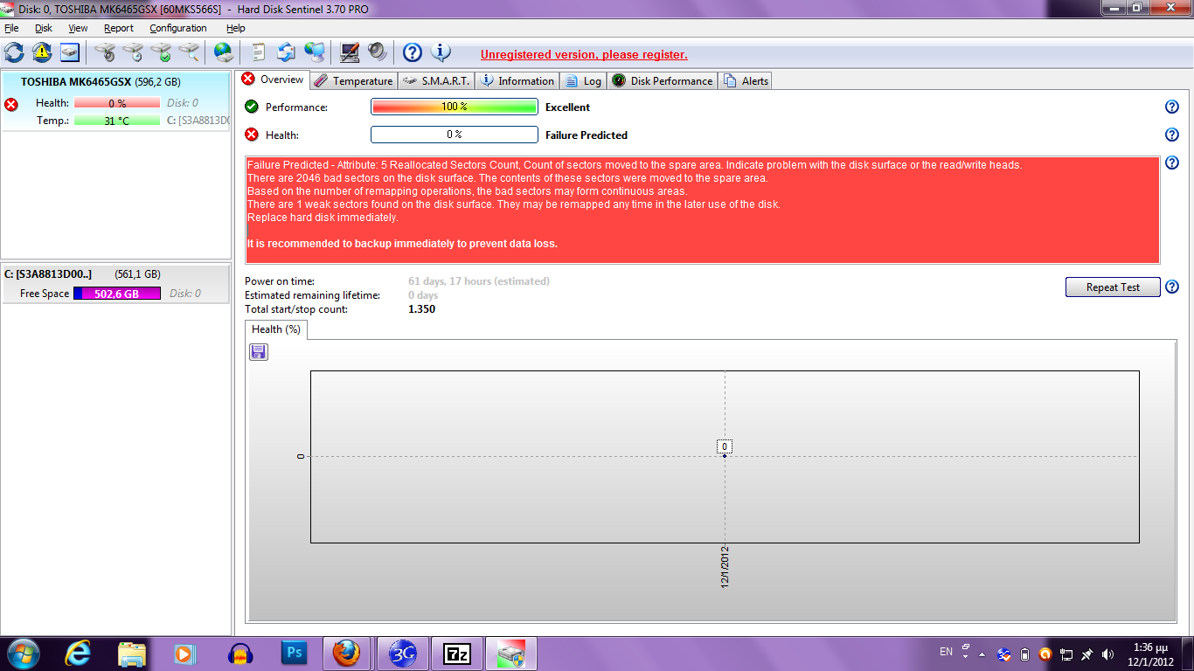This screenshot has width=1194, height=671.
Task: Click the speaker sound toolbar icon
Action: point(378,52)
